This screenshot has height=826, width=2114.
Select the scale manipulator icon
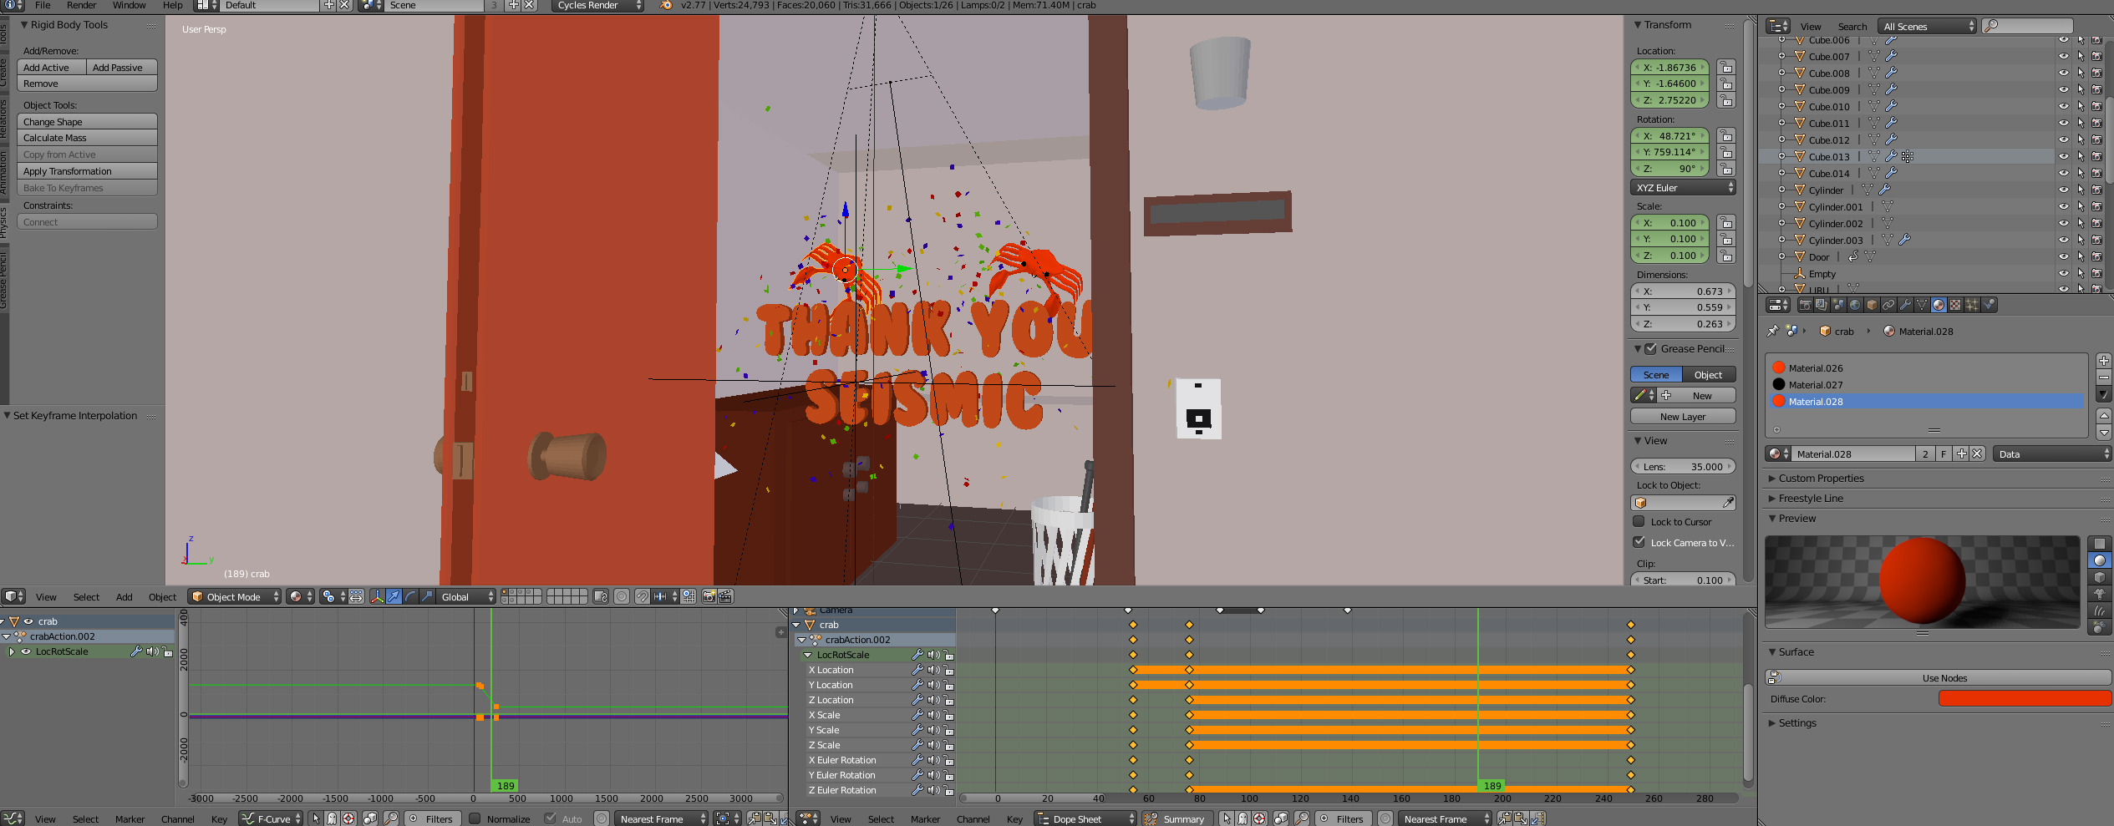[427, 596]
